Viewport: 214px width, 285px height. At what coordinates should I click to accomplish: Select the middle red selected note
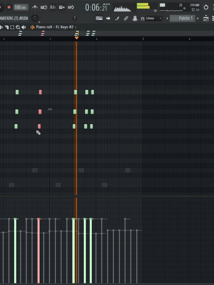tap(40, 112)
